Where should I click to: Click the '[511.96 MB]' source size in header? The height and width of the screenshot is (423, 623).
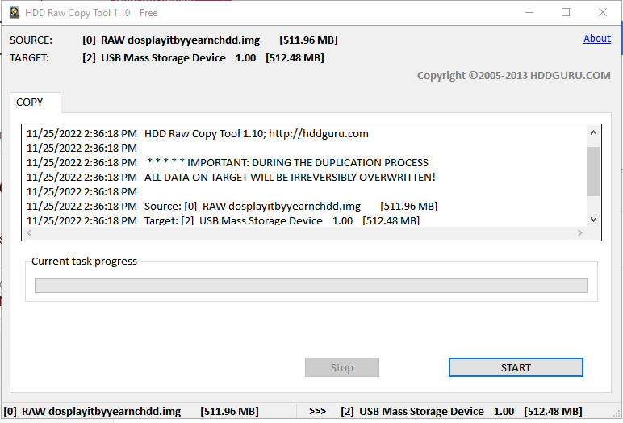[309, 40]
